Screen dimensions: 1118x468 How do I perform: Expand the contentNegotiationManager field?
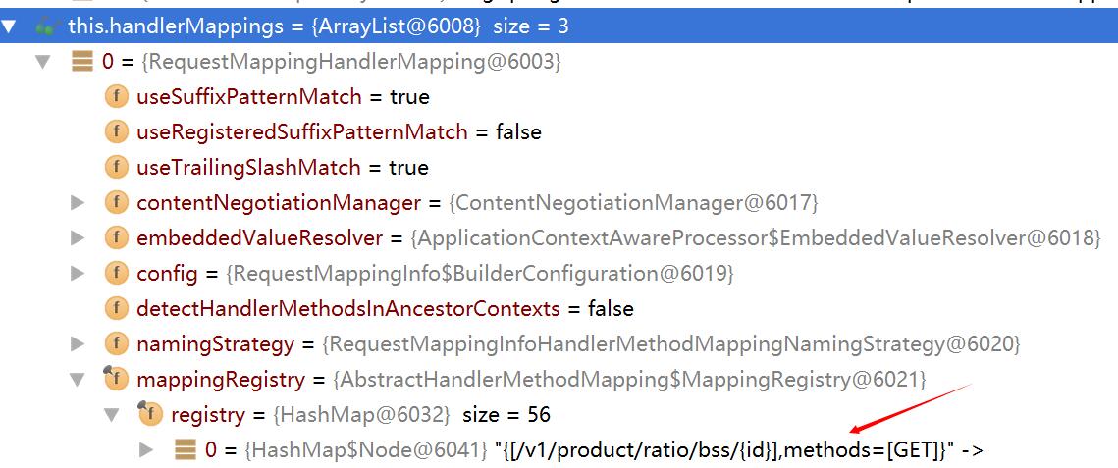pyautogui.click(x=78, y=203)
